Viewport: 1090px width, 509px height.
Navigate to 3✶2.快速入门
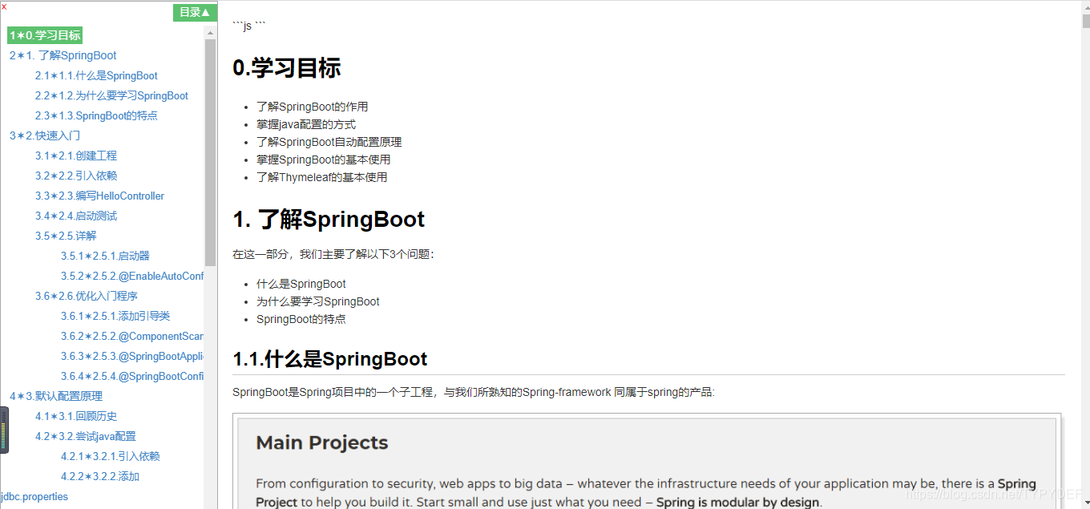tap(45, 135)
